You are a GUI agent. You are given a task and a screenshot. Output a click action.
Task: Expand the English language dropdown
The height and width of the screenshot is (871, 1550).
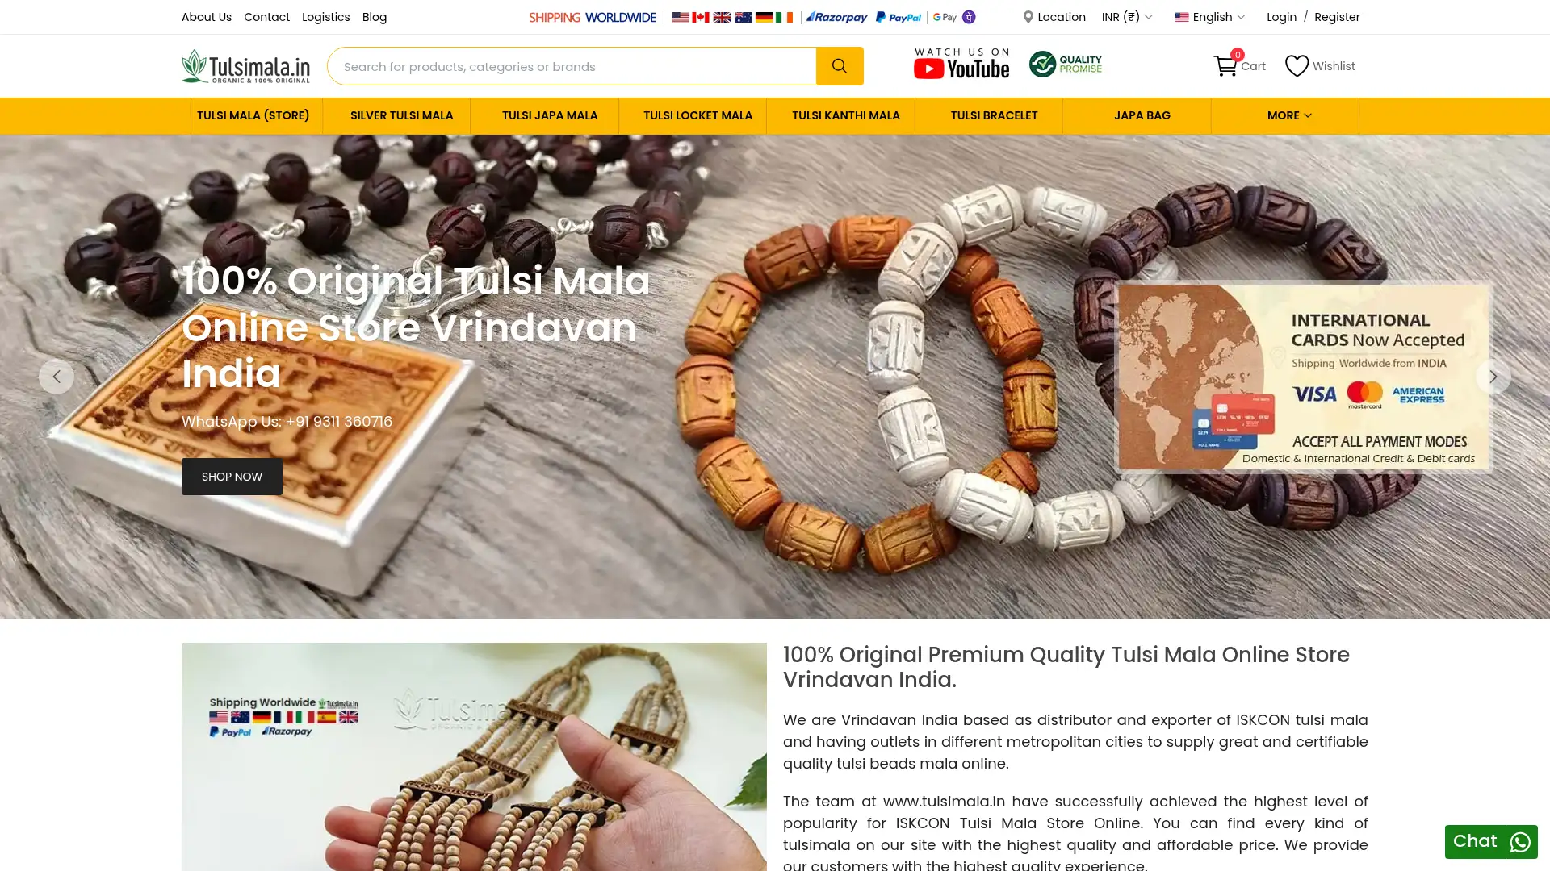click(x=1210, y=17)
